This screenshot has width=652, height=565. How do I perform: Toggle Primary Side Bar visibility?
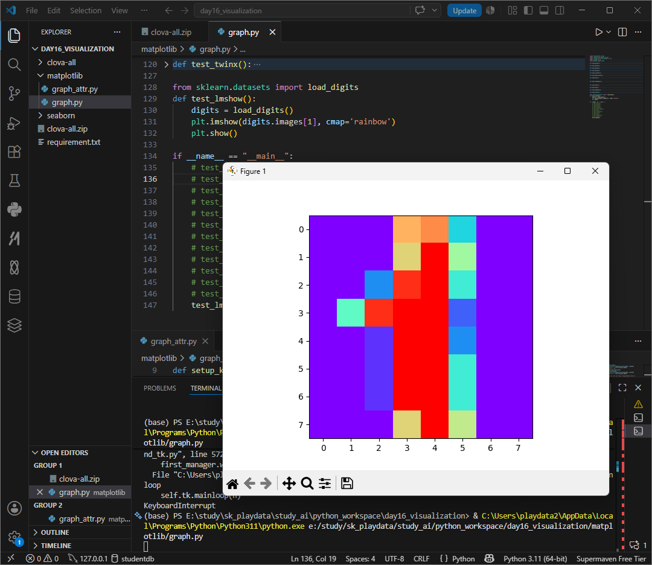528,10
